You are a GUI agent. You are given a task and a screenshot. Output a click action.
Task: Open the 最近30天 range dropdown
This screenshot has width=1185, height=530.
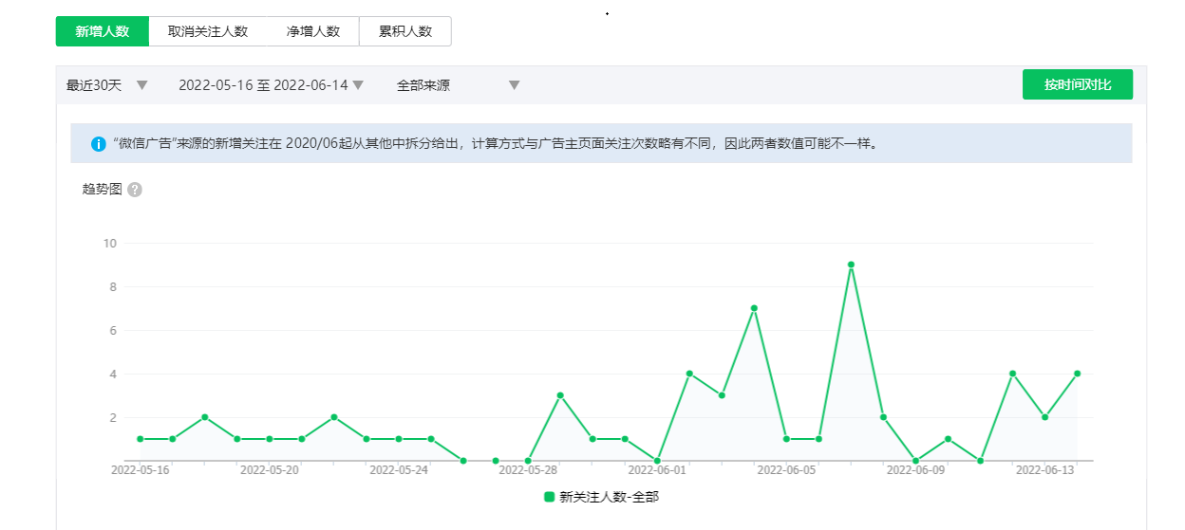point(106,85)
